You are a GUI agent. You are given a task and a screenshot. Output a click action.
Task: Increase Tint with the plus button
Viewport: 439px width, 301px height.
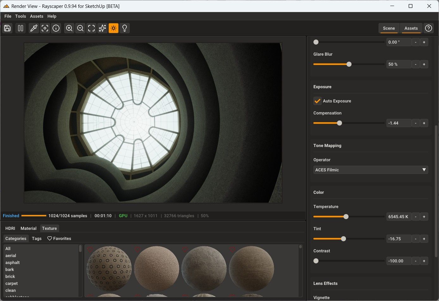click(x=424, y=239)
